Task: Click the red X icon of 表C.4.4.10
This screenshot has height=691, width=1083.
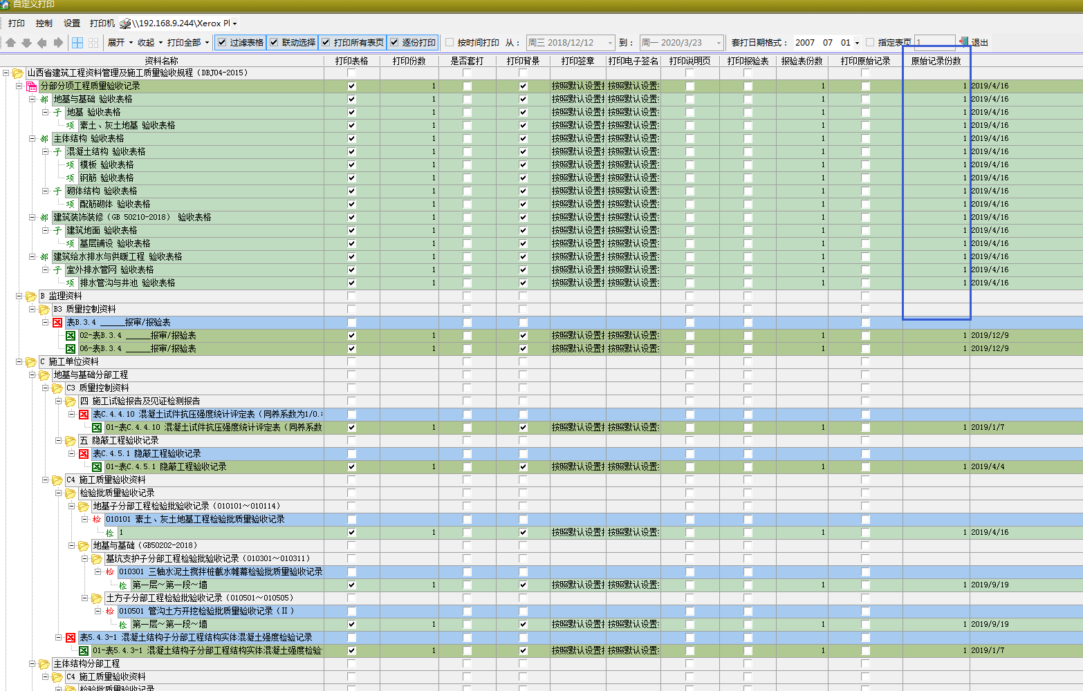Action: tap(84, 414)
